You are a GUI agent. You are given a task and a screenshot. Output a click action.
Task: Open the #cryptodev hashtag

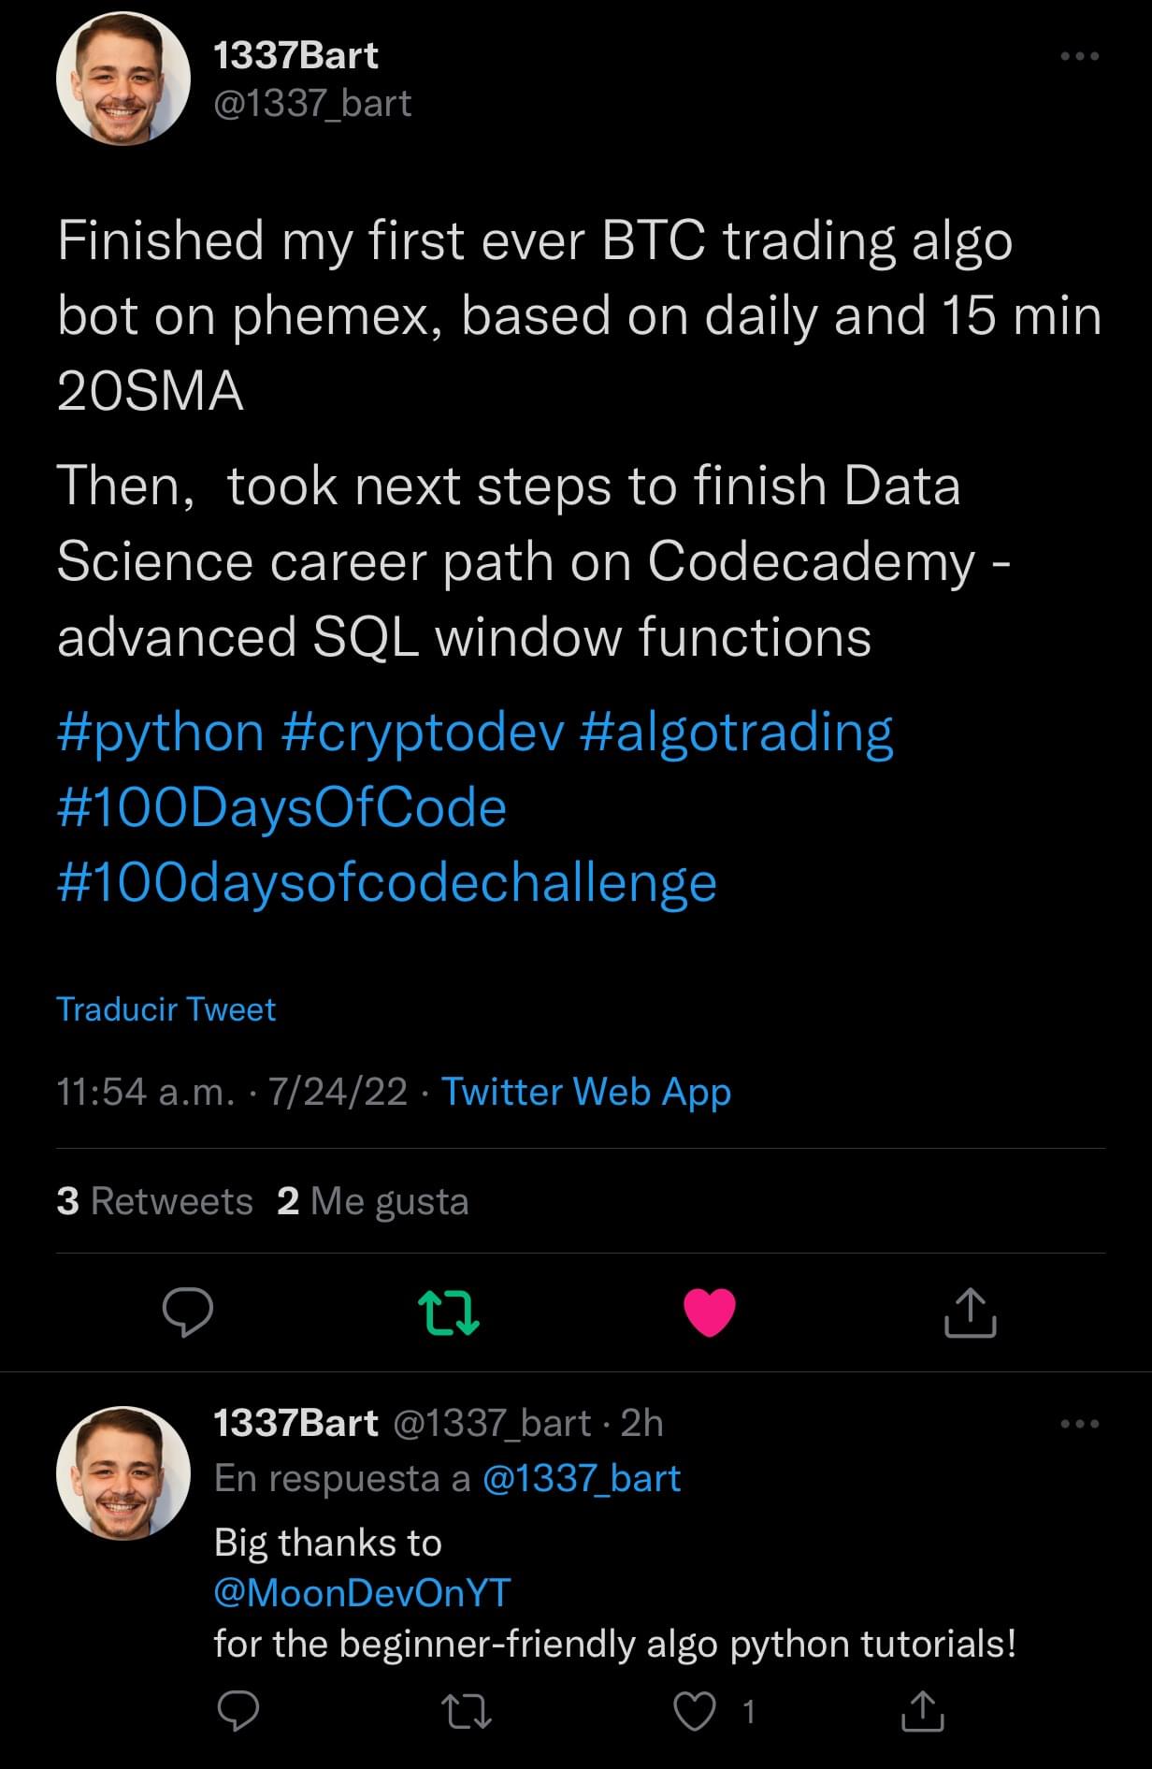pyautogui.click(x=423, y=732)
